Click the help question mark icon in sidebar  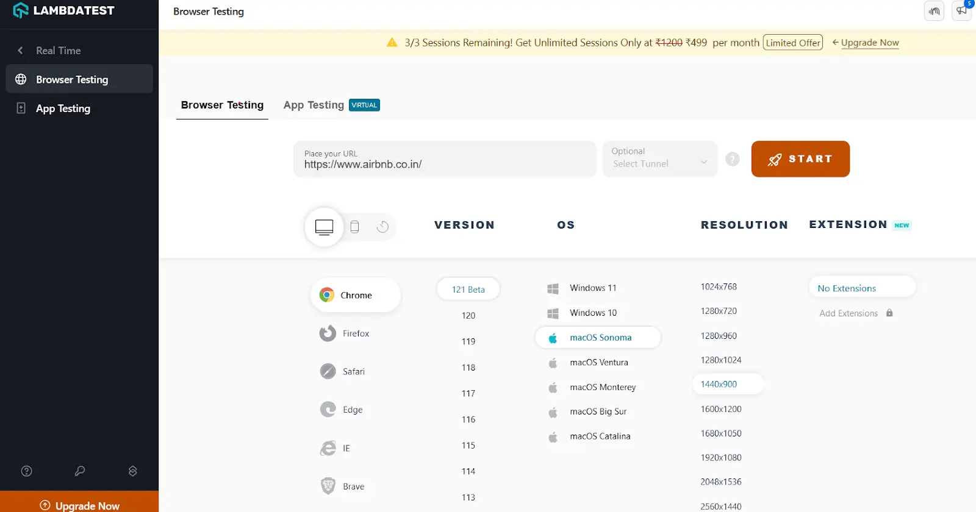coord(26,471)
